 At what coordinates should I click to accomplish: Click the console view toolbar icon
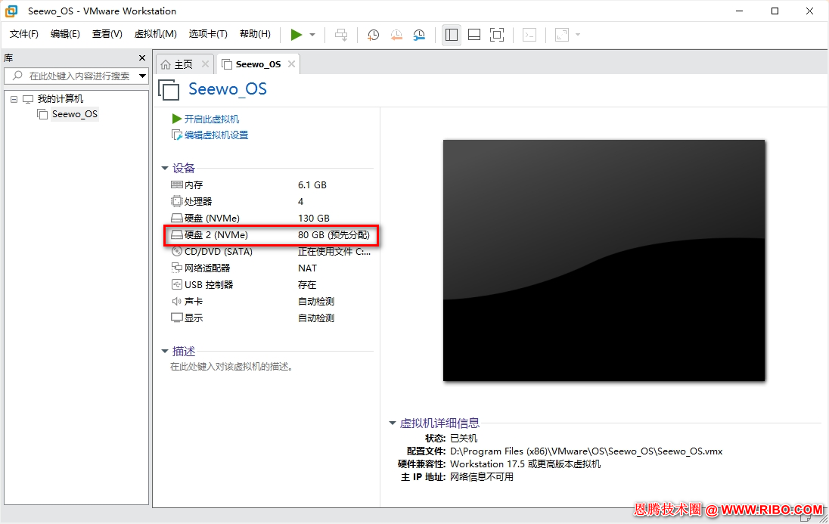529,35
